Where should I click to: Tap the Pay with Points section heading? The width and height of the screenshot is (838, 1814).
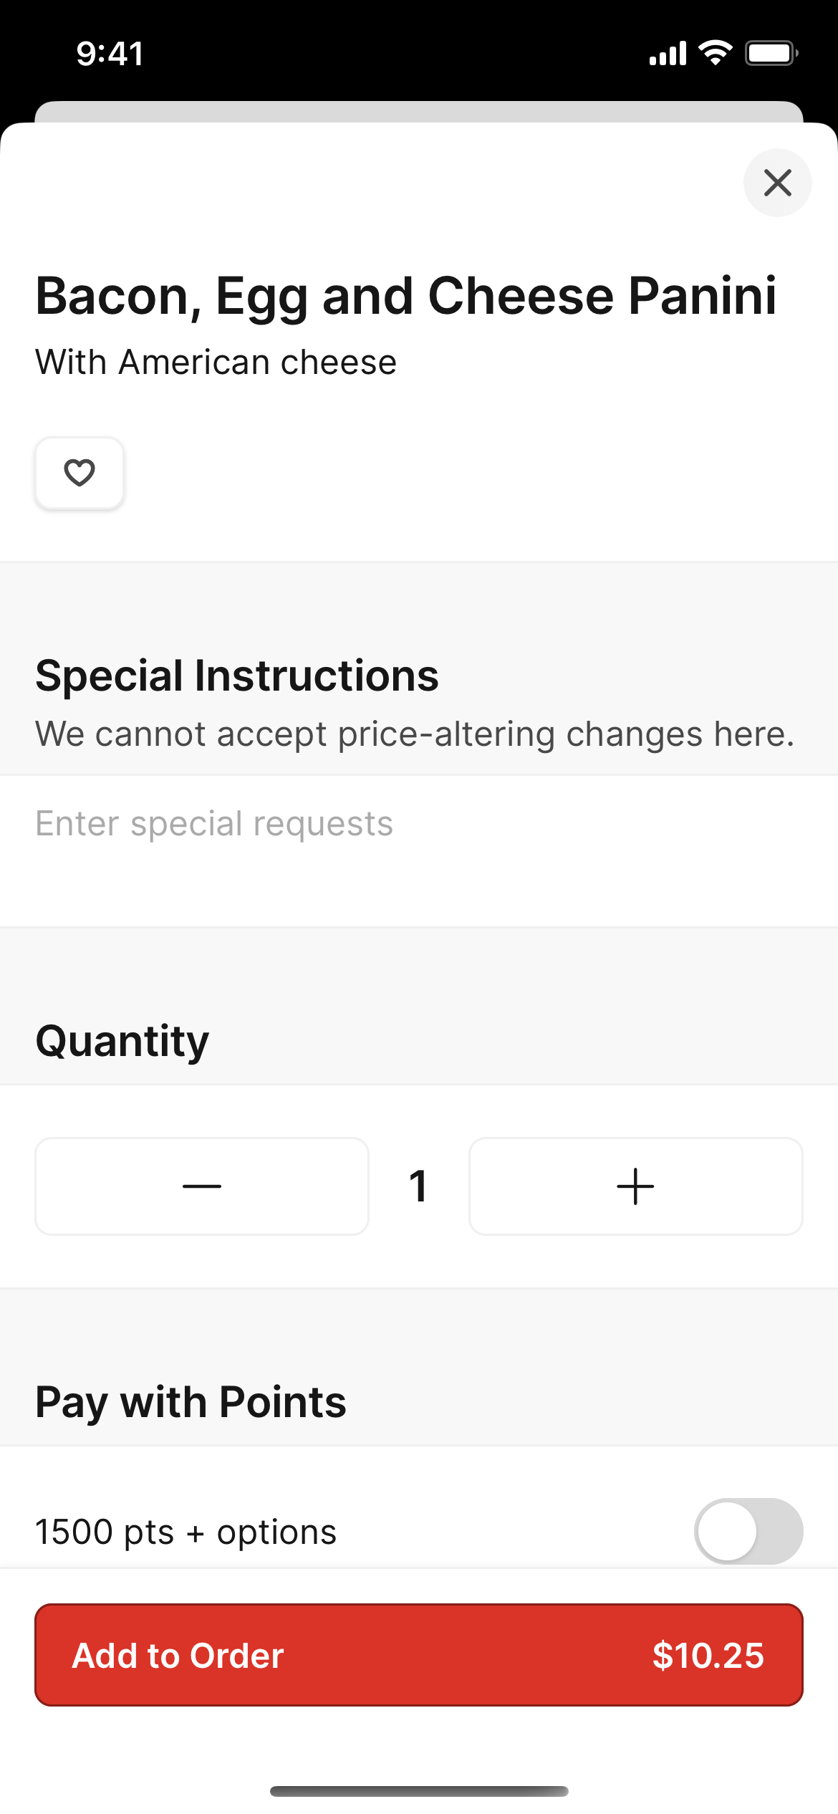[191, 1402]
